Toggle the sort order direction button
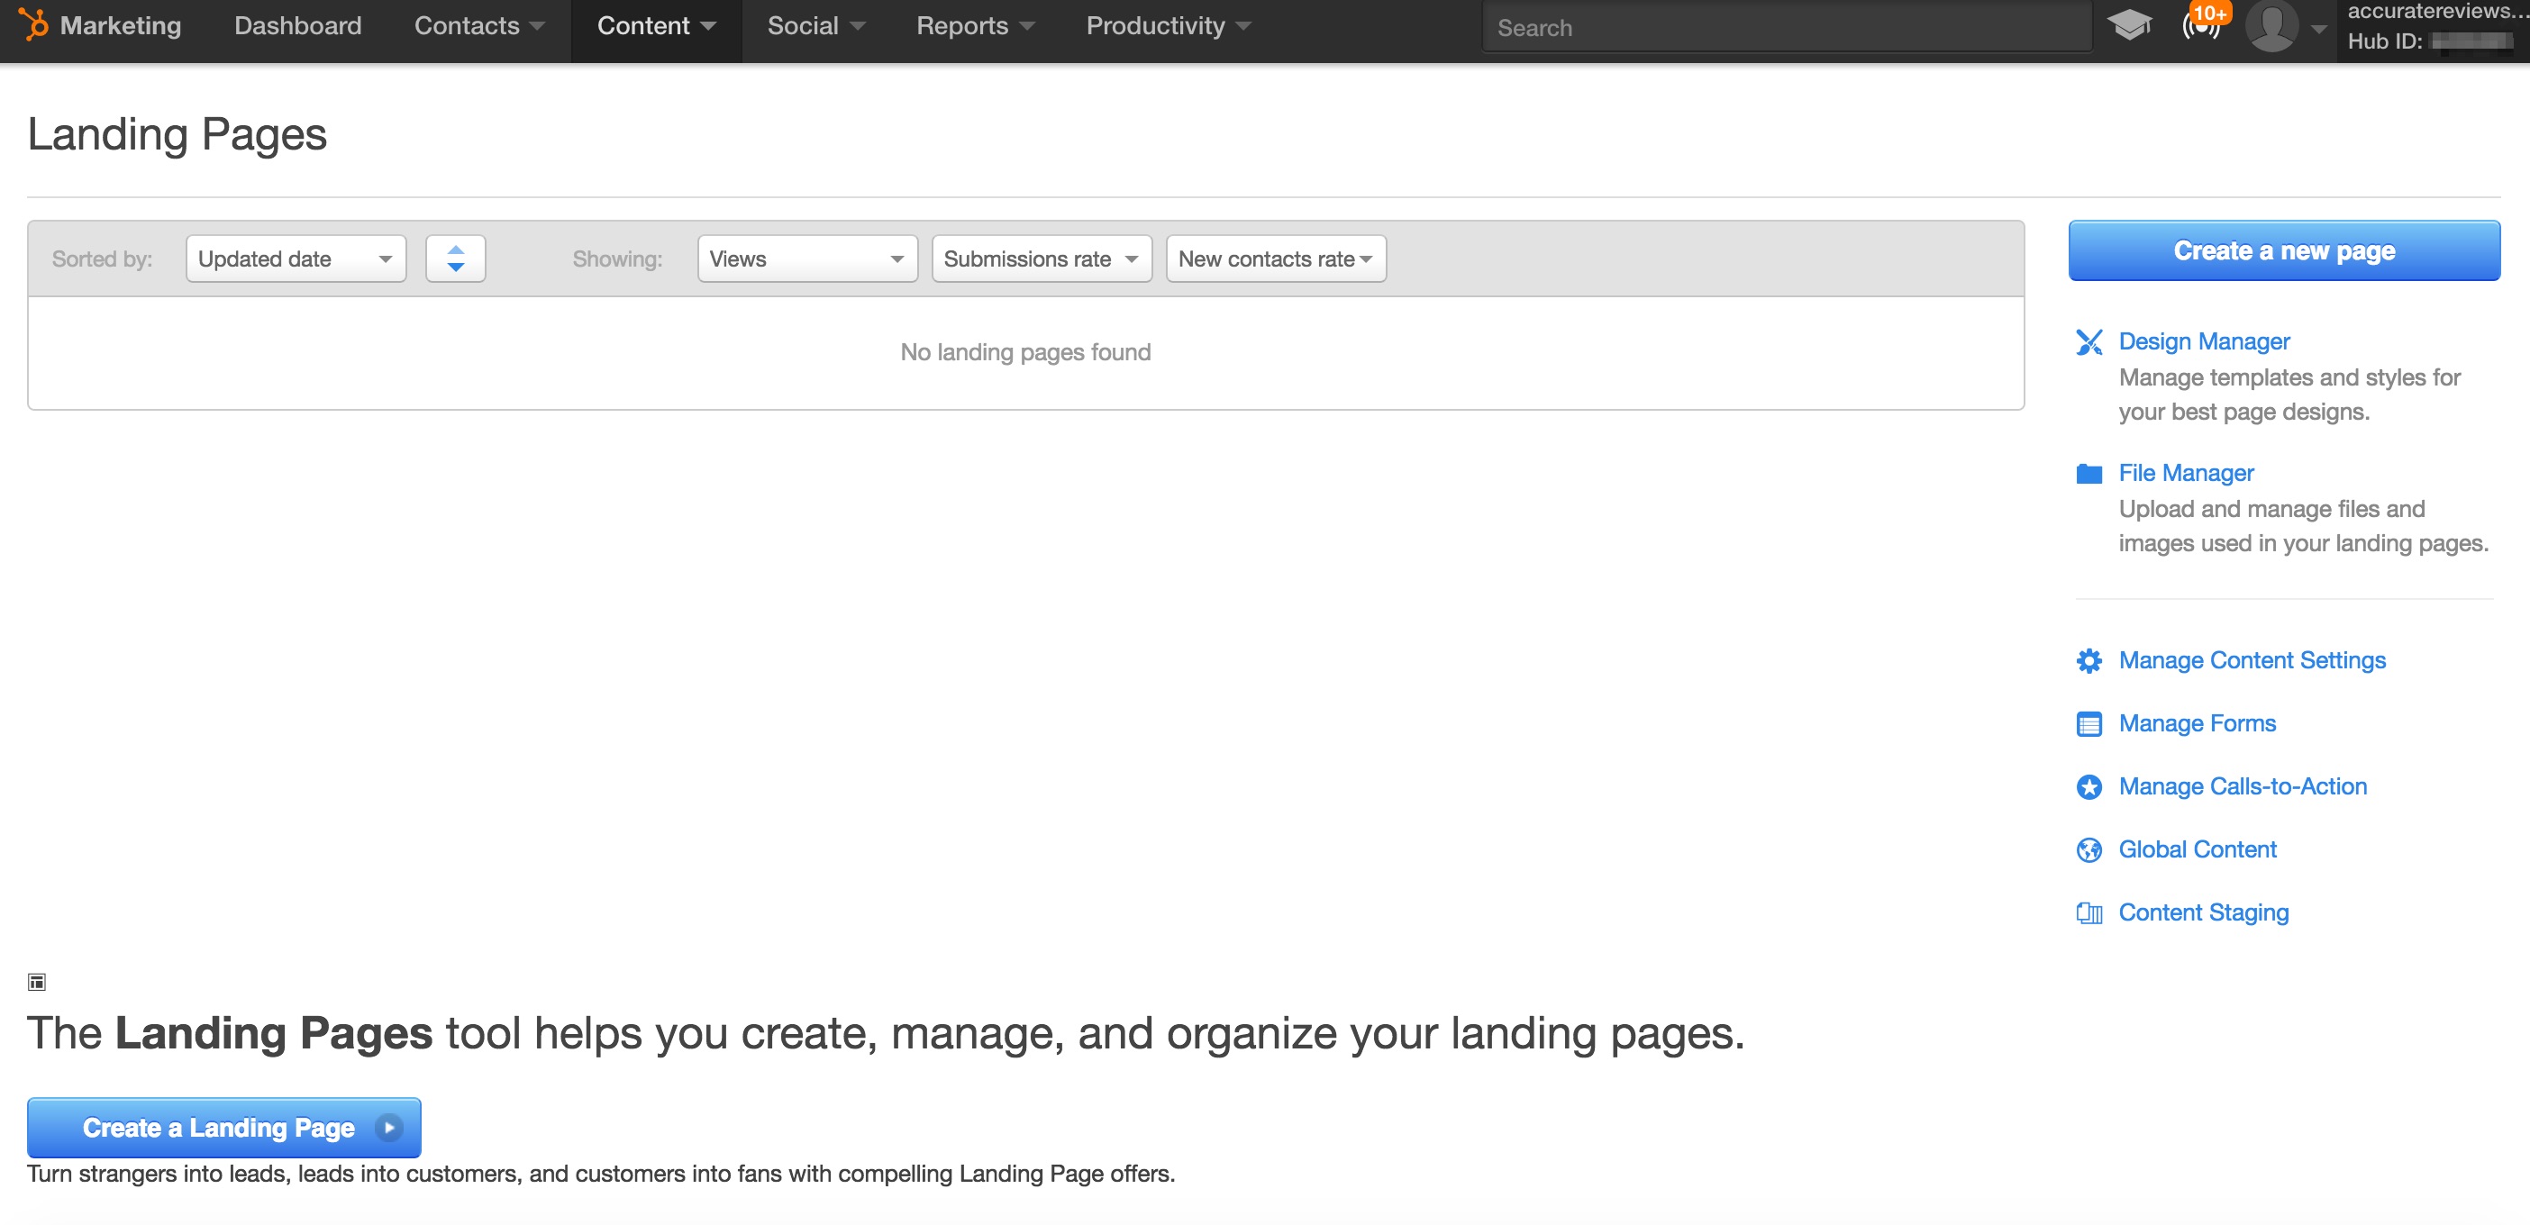 pyautogui.click(x=455, y=259)
